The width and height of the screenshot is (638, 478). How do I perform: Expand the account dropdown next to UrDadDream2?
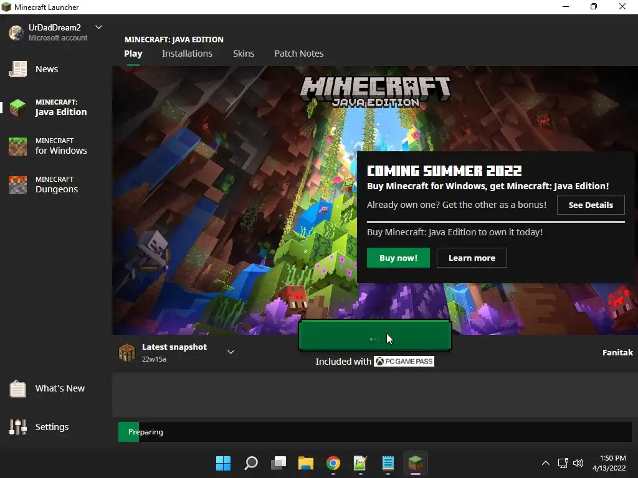(98, 27)
